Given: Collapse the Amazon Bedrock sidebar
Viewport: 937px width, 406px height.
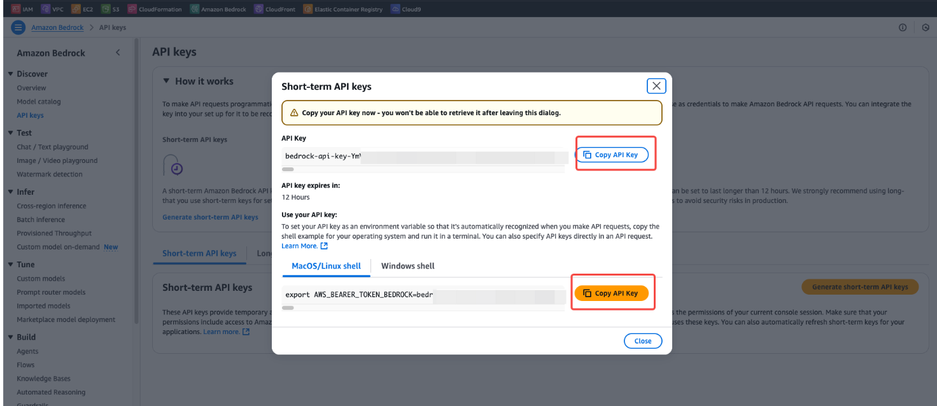Looking at the screenshot, I should 118,53.
